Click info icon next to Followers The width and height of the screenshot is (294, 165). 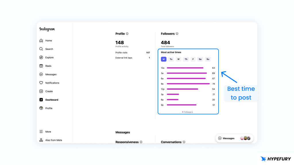tap(177, 34)
